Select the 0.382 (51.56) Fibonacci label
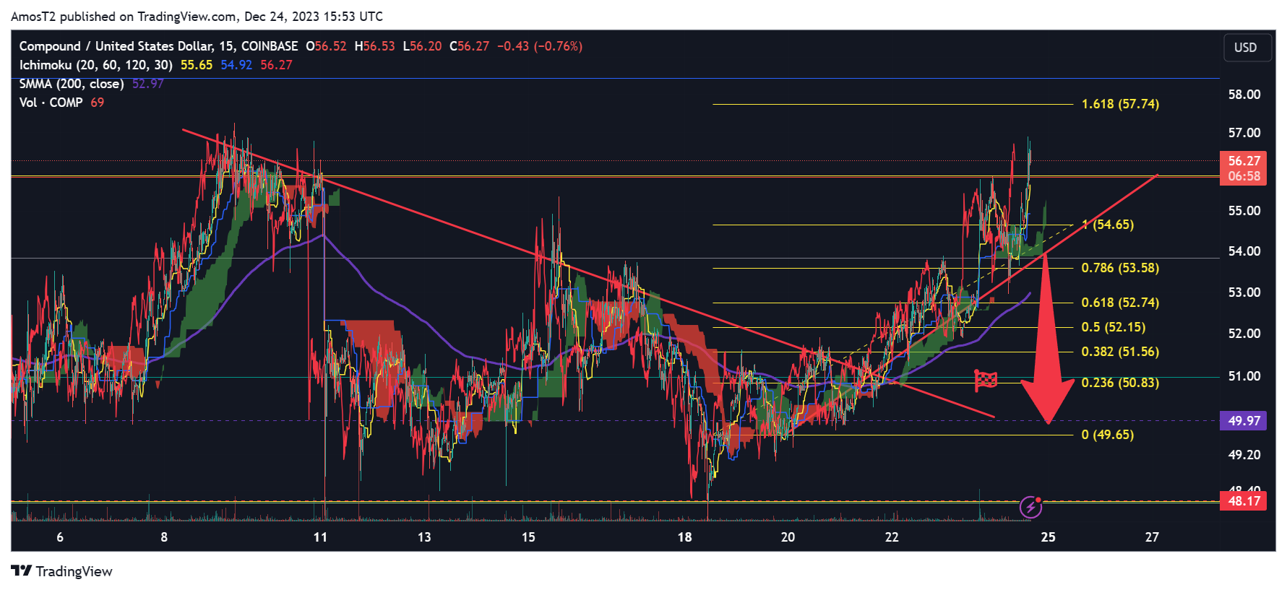 (x=1120, y=352)
